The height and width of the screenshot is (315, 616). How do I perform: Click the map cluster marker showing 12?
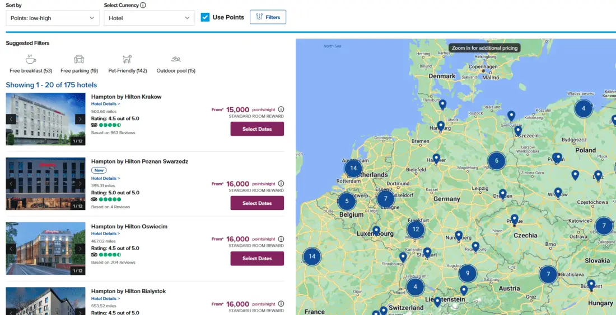click(416, 229)
